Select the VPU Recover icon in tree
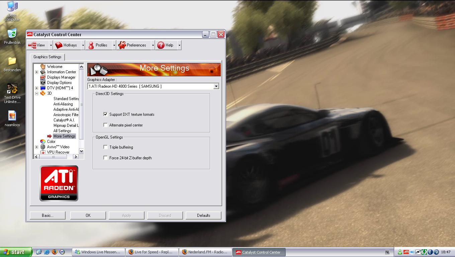This screenshot has width=455, height=257. (43, 152)
